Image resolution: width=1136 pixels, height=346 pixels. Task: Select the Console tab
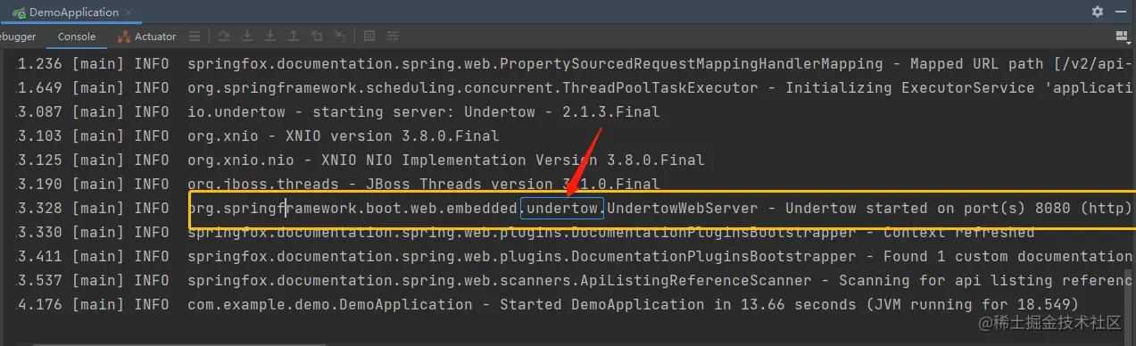pyautogui.click(x=77, y=37)
